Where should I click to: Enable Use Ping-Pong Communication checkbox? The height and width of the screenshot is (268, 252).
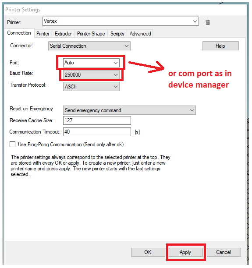point(12,145)
